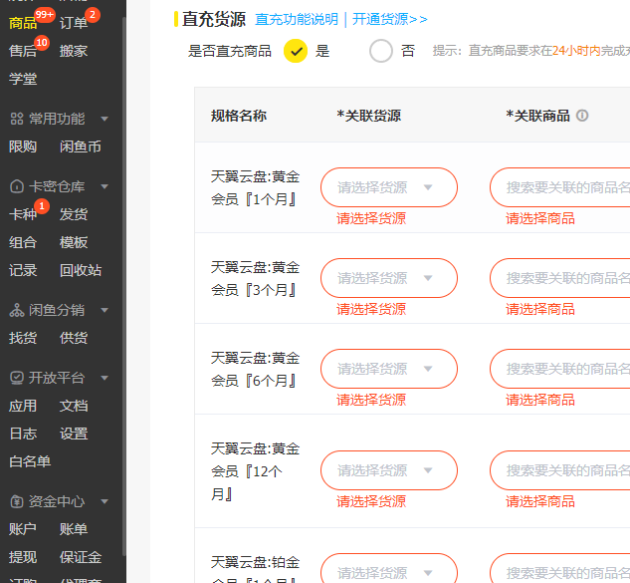
Task: Open 闲鱼币 in the sidebar
Action: (x=81, y=146)
